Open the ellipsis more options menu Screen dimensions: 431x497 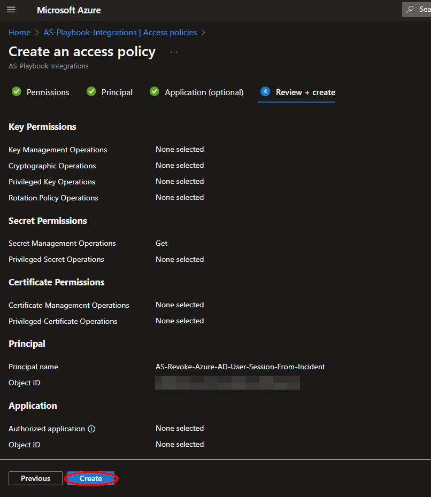click(x=174, y=52)
